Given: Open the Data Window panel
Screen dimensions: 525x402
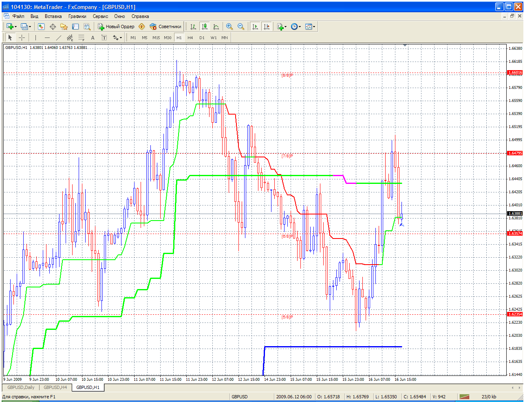Looking at the screenshot, I should [x=53, y=27].
